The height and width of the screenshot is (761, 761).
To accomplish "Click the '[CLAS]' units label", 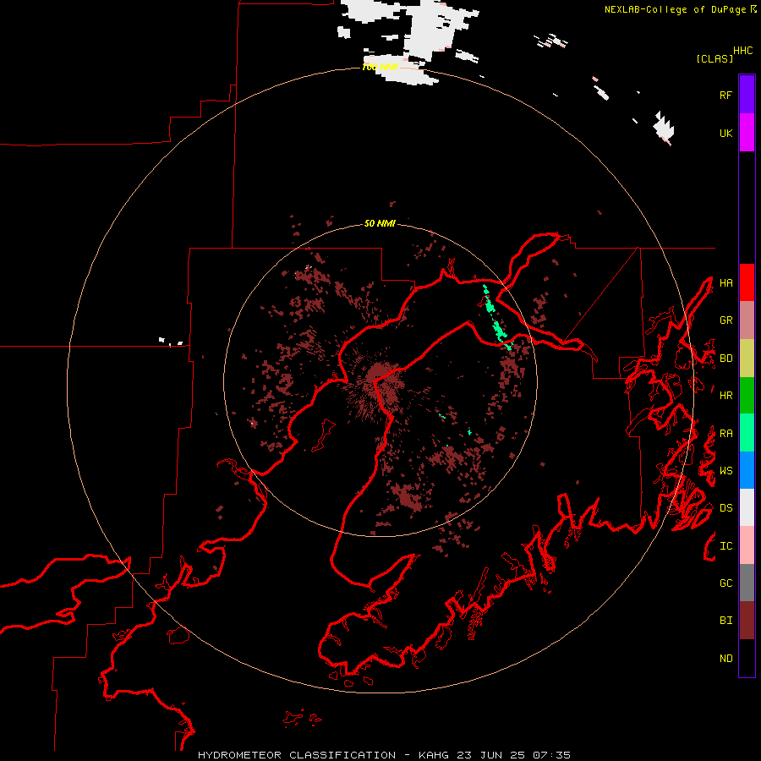I will point(714,58).
